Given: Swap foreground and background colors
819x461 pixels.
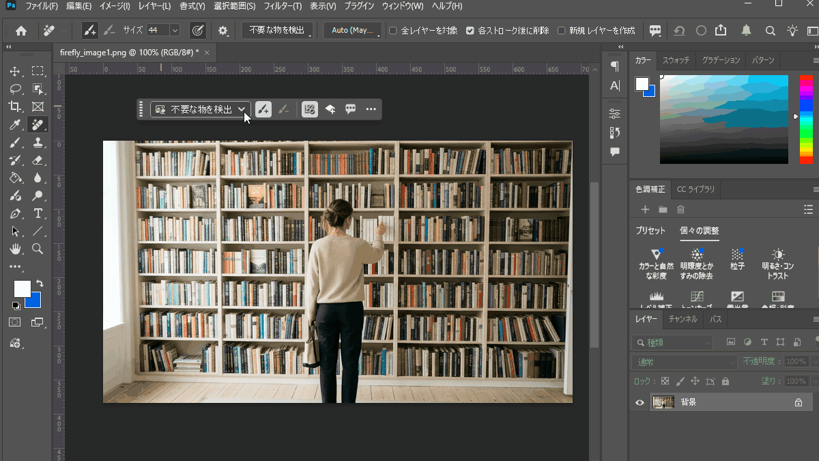Looking at the screenshot, I should (40, 283).
